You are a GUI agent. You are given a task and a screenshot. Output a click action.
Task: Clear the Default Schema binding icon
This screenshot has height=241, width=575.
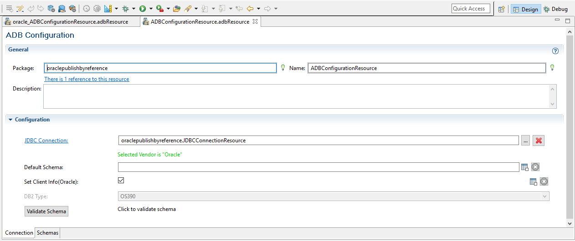pyautogui.click(x=535, y=167)
